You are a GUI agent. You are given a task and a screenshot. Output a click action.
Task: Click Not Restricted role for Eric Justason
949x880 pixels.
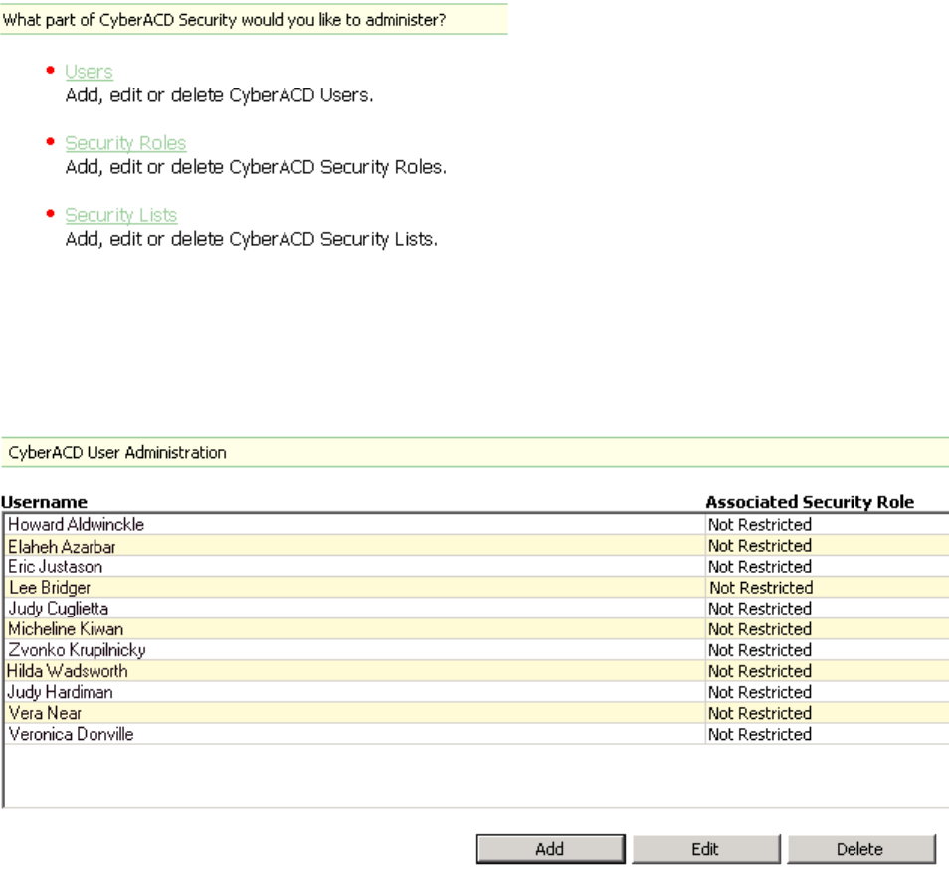pos(760,567)
